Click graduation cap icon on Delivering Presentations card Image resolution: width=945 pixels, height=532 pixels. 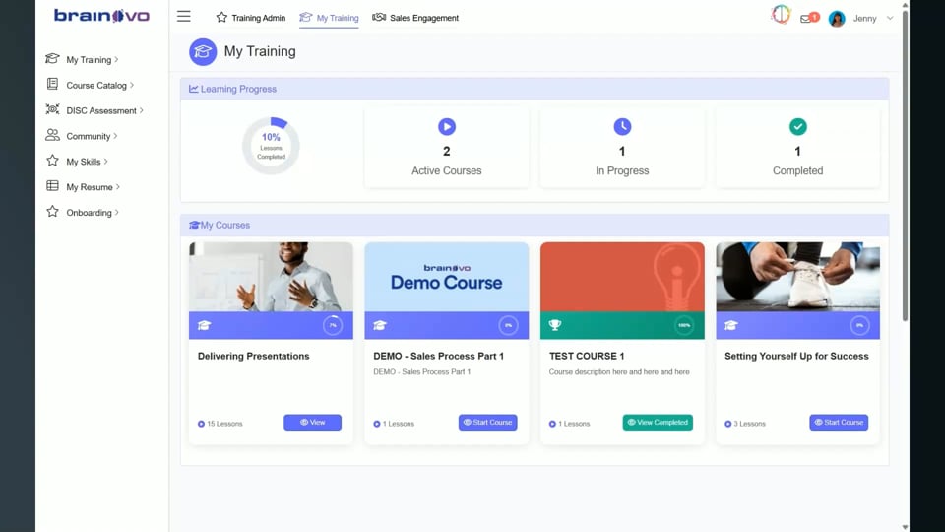(204, 325)
